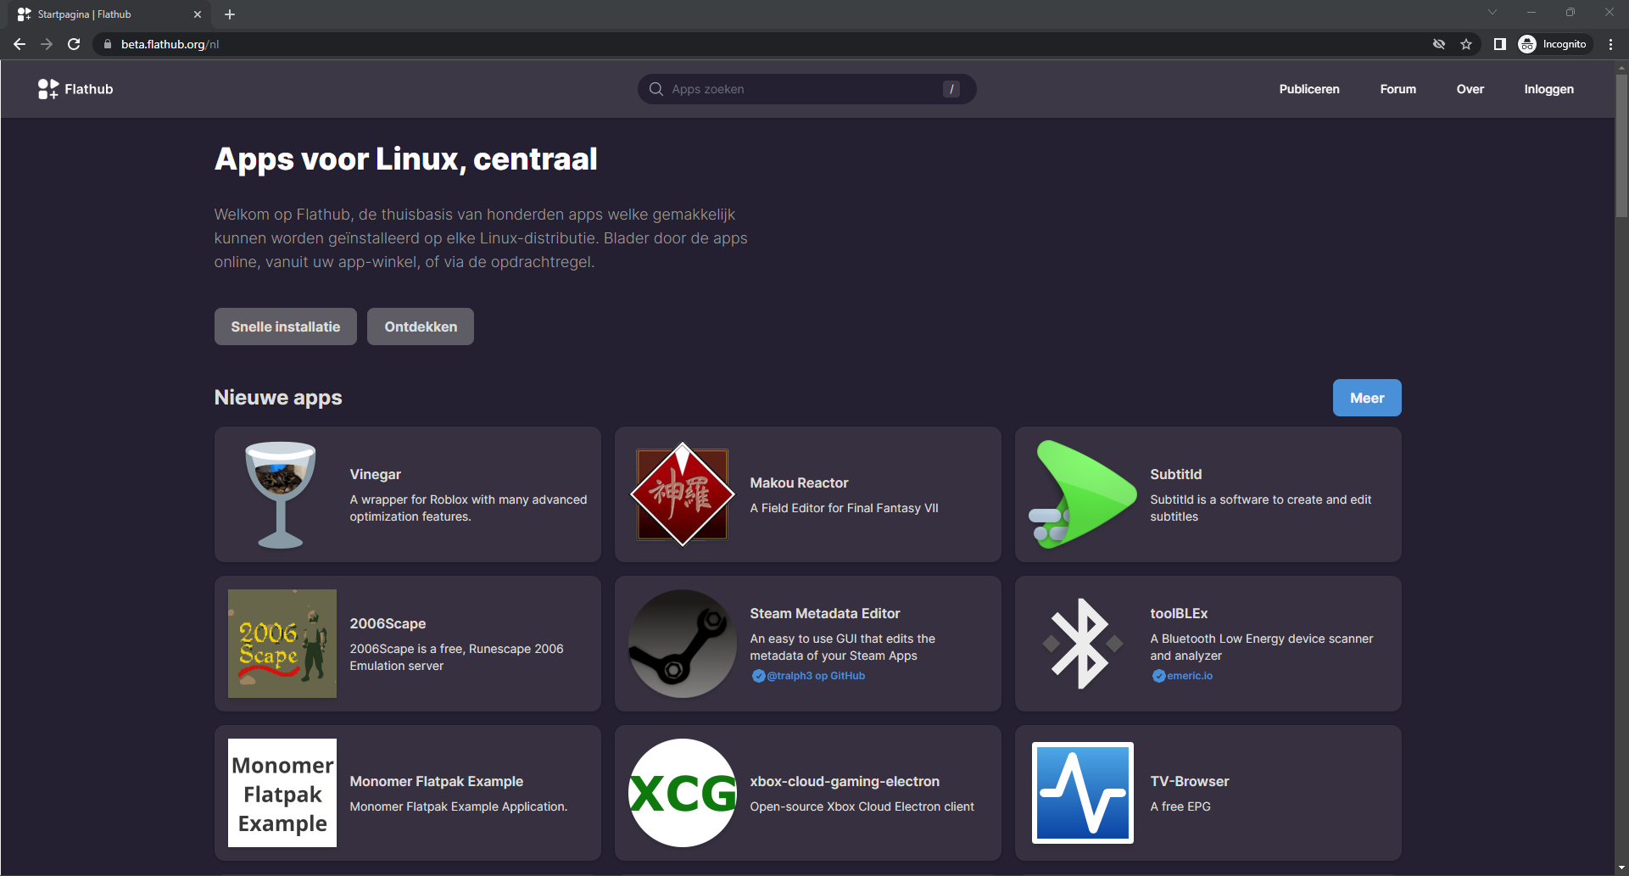Screen dimensions: 1629x876
Task: Open the XCG xbox-cloud-gaming icon
Action: pos(682,793)
